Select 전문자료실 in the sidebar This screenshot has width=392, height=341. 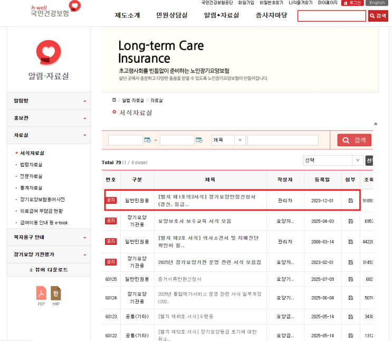coord(31,176)
